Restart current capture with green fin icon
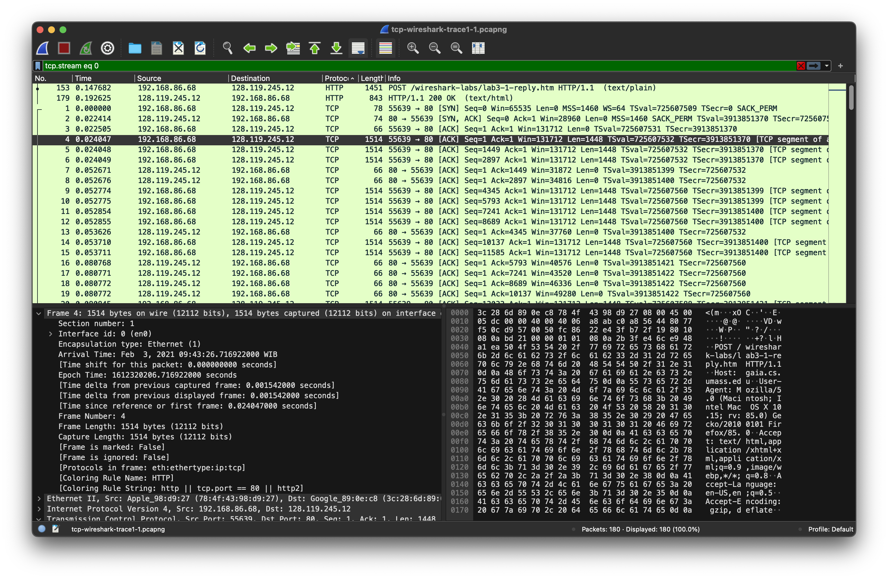The width and height of the screenshot is (888, 579). point(86,48)
